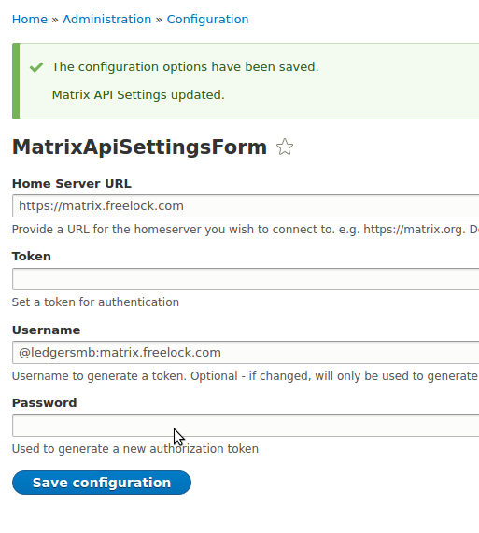The image size is (479, 533).
Task: Click the Home Server URL label
Action: pos(71,184)
